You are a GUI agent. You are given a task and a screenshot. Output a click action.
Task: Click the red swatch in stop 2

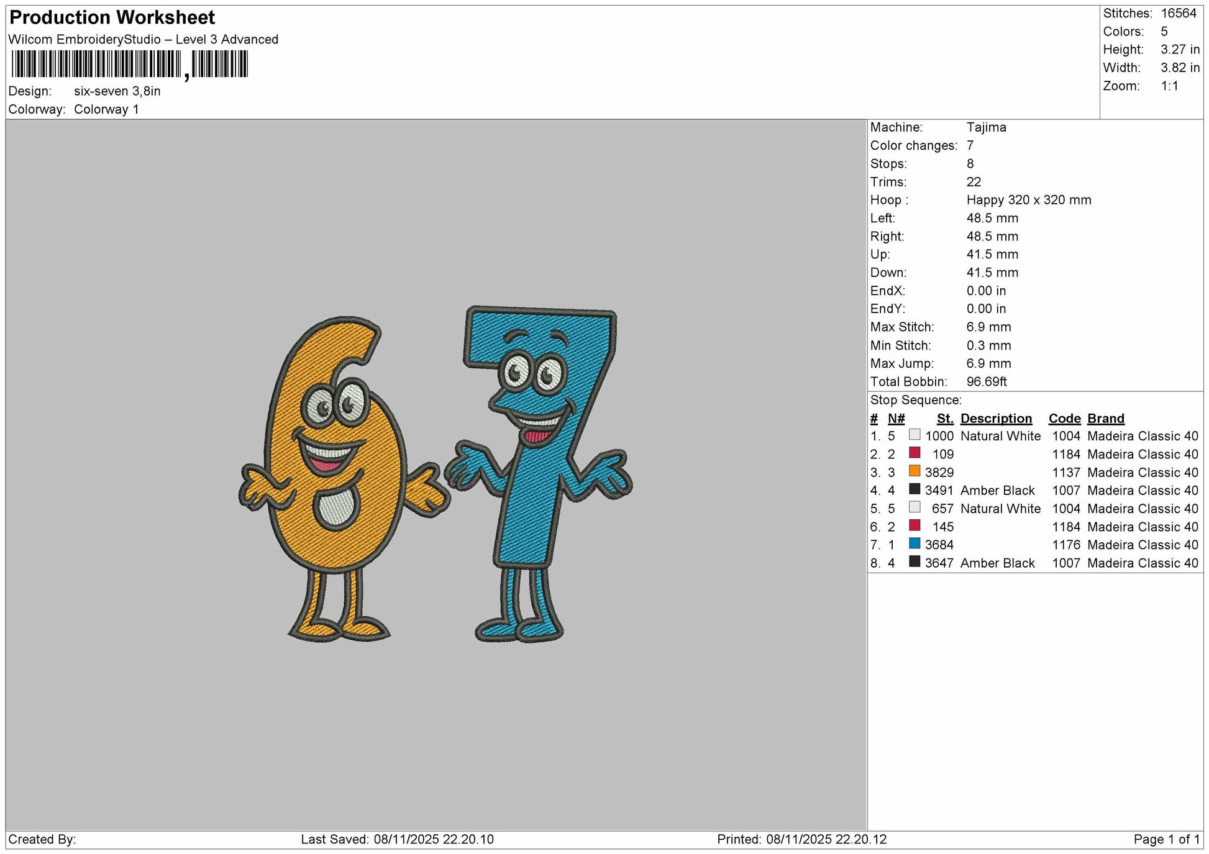[x=915, y=453]
